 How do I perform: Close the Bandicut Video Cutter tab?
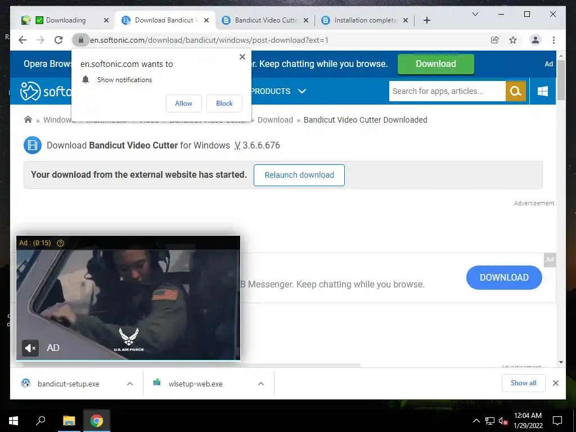(305, 20)
